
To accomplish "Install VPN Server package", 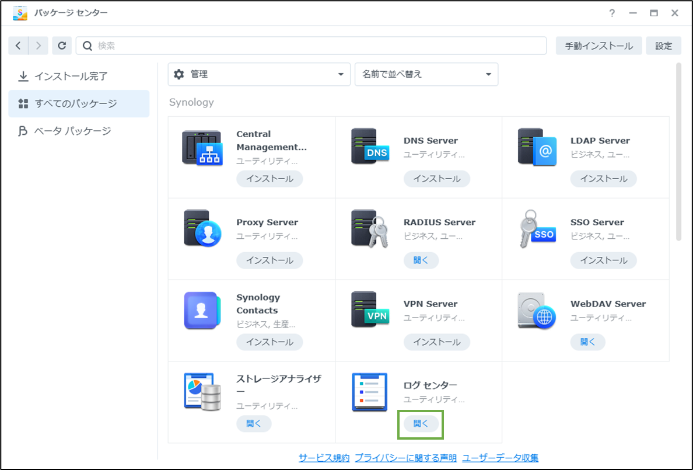I will click(437, 342).
